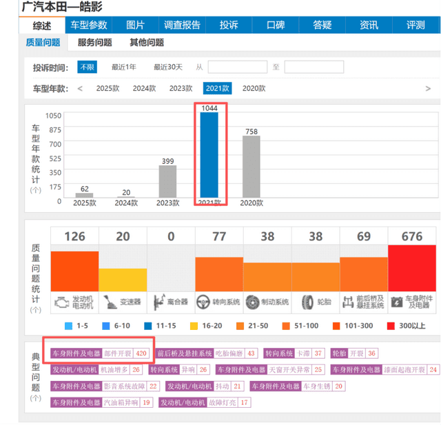Click the blue 2021款 bar in chart
441x425 pixels.
209,155
